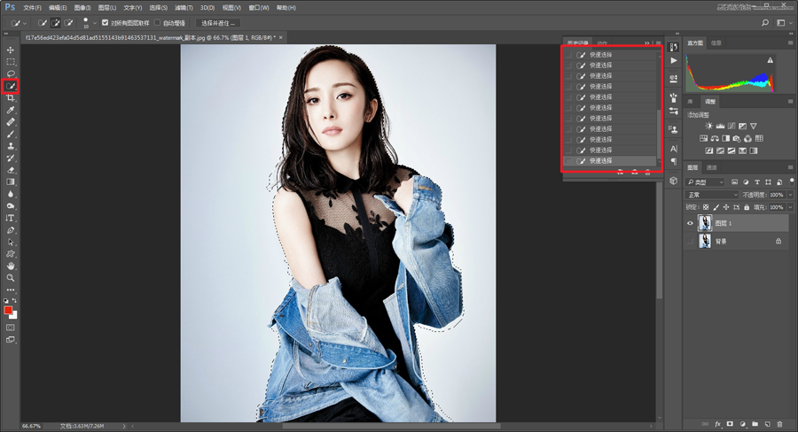Viewport: 798px width, 432px height.
Task: Select the Quick Selection tool in toolbar
Action: pos(11,86)
